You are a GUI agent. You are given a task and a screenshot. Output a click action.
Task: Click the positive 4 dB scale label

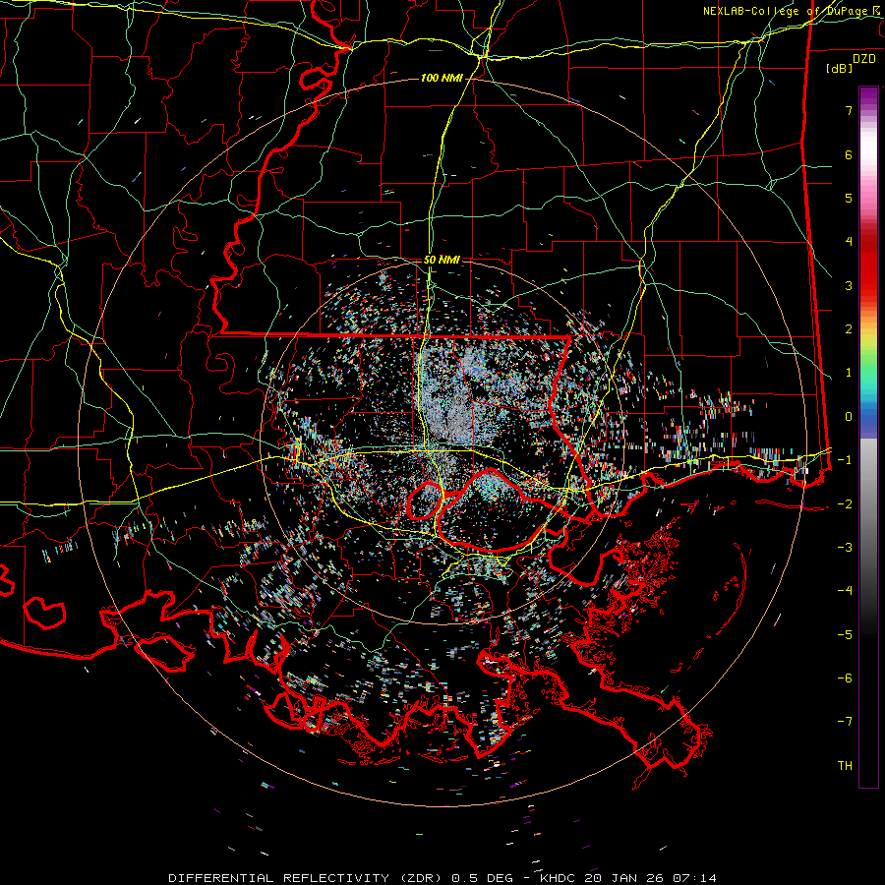coord(849,242)
